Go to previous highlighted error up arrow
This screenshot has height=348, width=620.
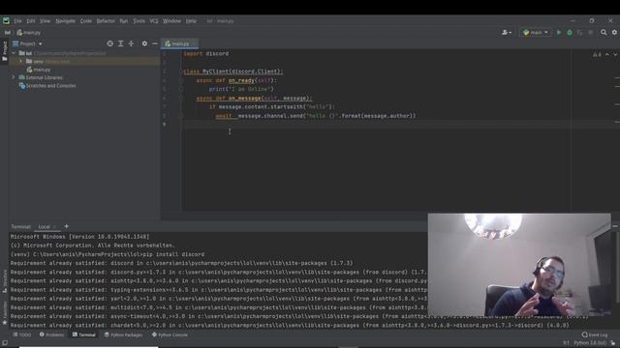607,54
